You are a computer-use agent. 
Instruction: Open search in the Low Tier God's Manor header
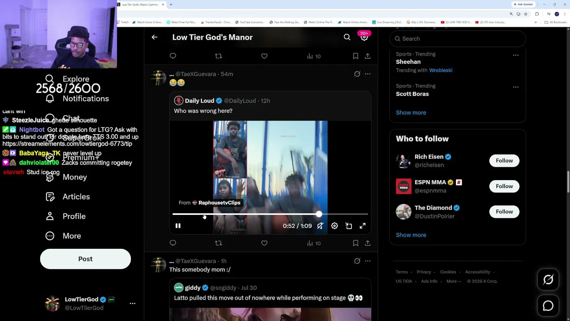coord(347,37)
